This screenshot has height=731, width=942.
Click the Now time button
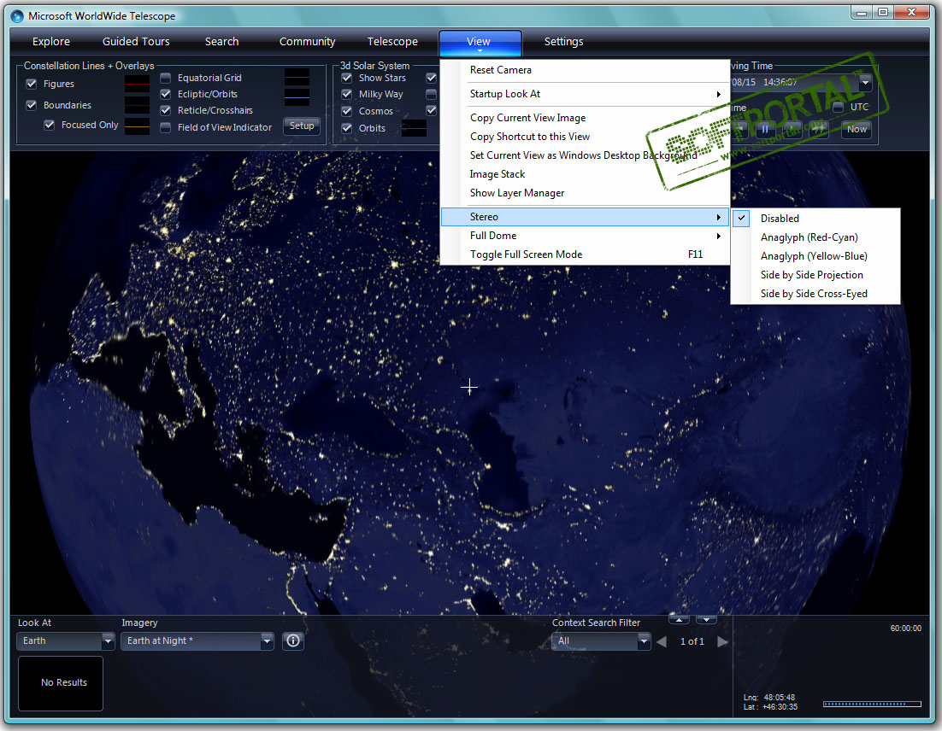[857, 129]
